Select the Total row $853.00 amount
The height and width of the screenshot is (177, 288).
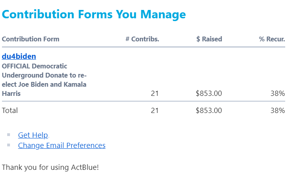[209, 111]
